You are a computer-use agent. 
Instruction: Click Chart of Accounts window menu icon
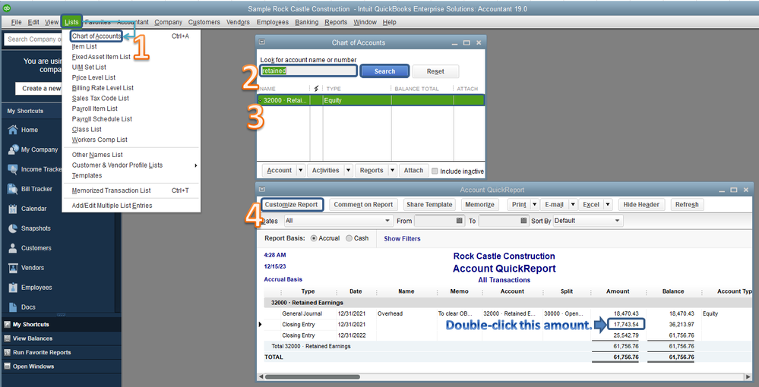262,42
